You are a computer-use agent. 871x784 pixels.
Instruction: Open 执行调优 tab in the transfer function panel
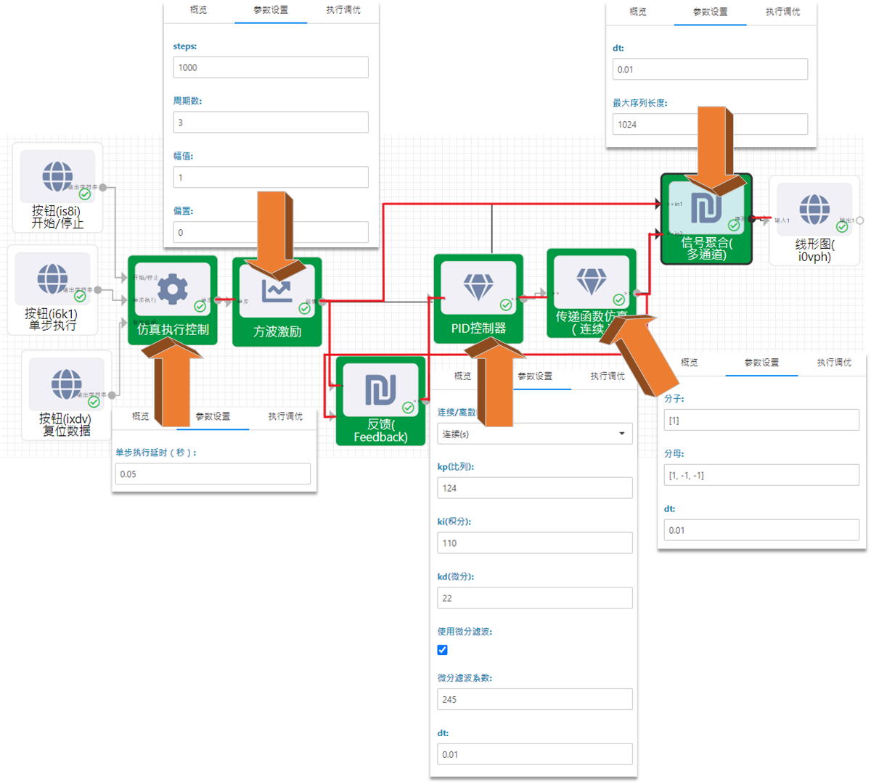[833, 362]
